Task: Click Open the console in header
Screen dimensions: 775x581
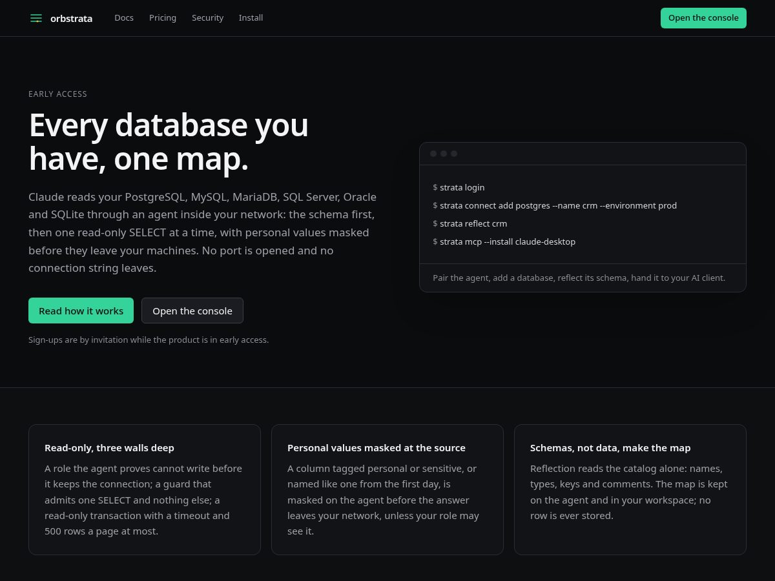Action: 703,18
